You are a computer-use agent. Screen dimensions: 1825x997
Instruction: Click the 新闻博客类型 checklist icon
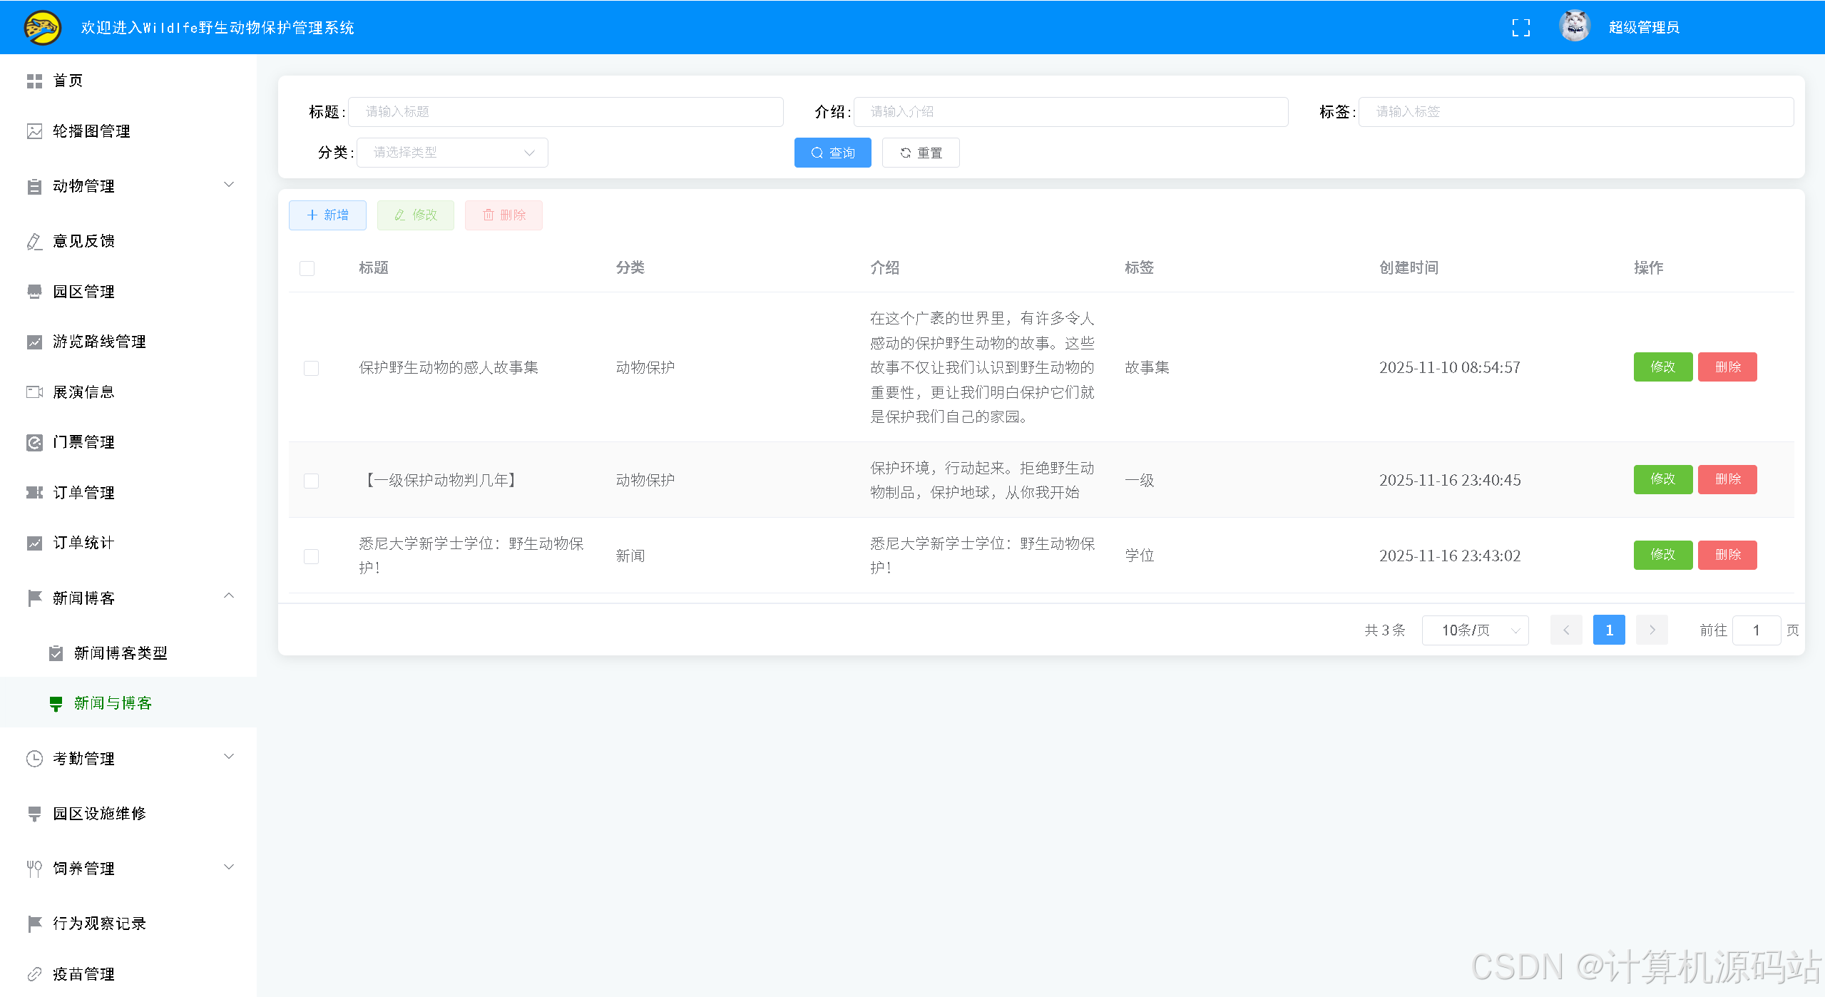click(x=56, y=653)
